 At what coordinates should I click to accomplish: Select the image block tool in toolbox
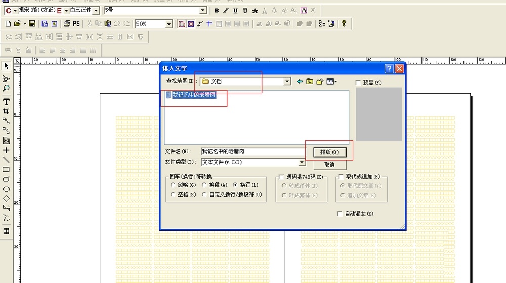coord(6,140)
